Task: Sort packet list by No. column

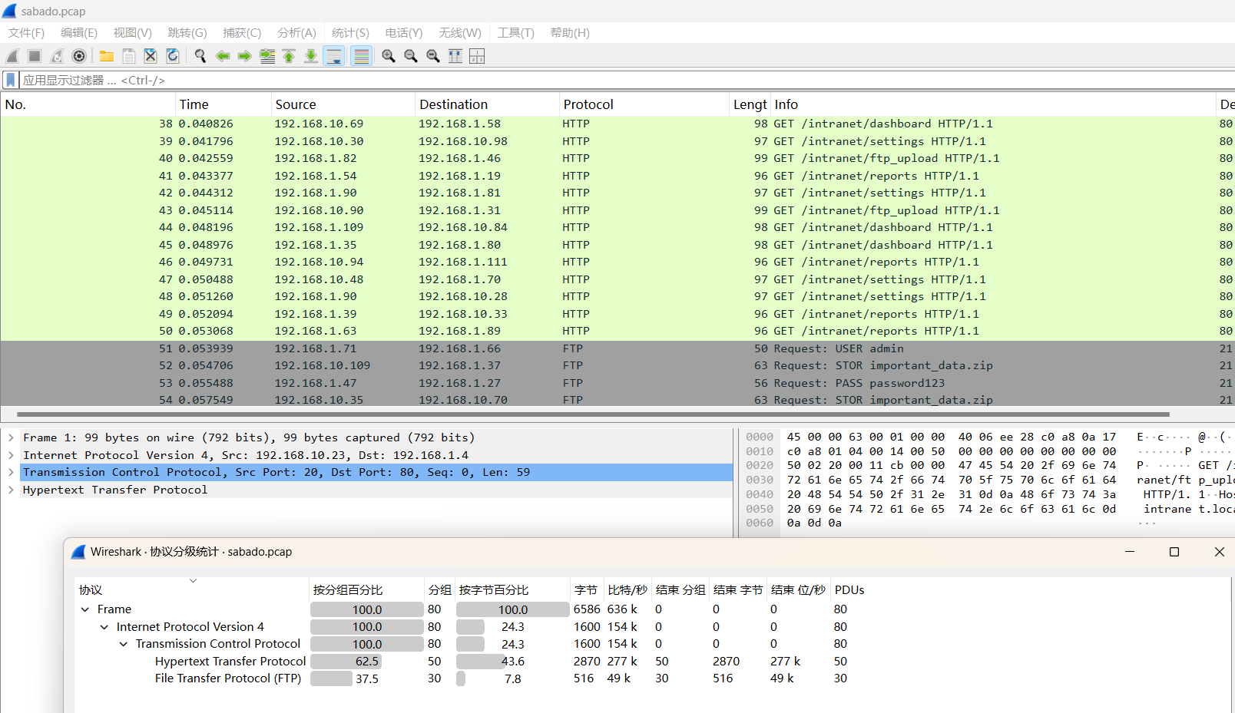Action: pos(88,104)
